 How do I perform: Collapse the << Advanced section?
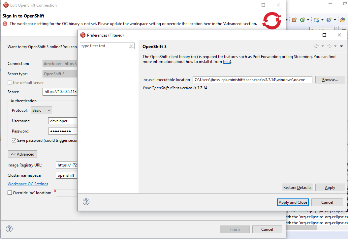[22, 154]
